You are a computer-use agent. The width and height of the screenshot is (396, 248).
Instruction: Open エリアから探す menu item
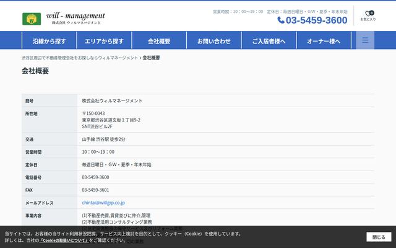(x=104, y=41)
